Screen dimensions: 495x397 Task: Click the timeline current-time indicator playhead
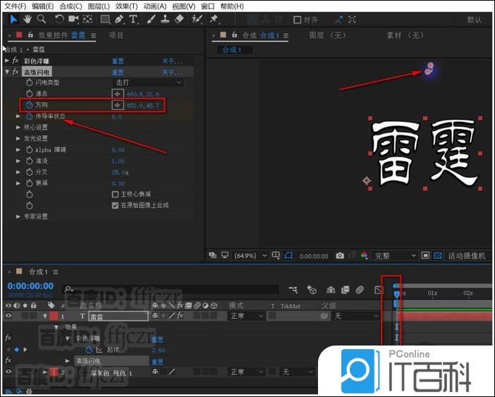[396, 293]
